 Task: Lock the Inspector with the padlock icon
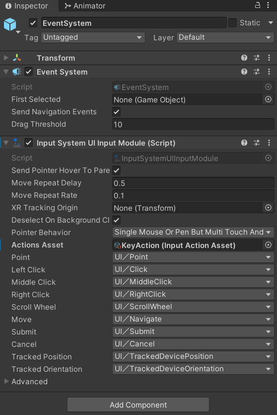click(258, 5)
